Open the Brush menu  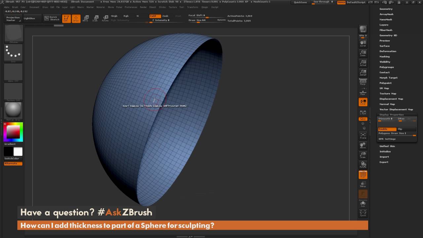coord(15,7)
